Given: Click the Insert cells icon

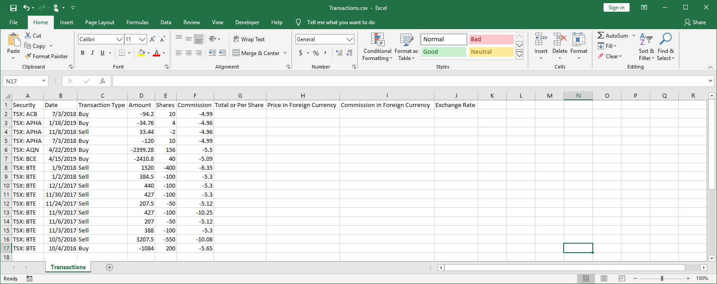Looking at the screenshot, I should pos(541,39).
